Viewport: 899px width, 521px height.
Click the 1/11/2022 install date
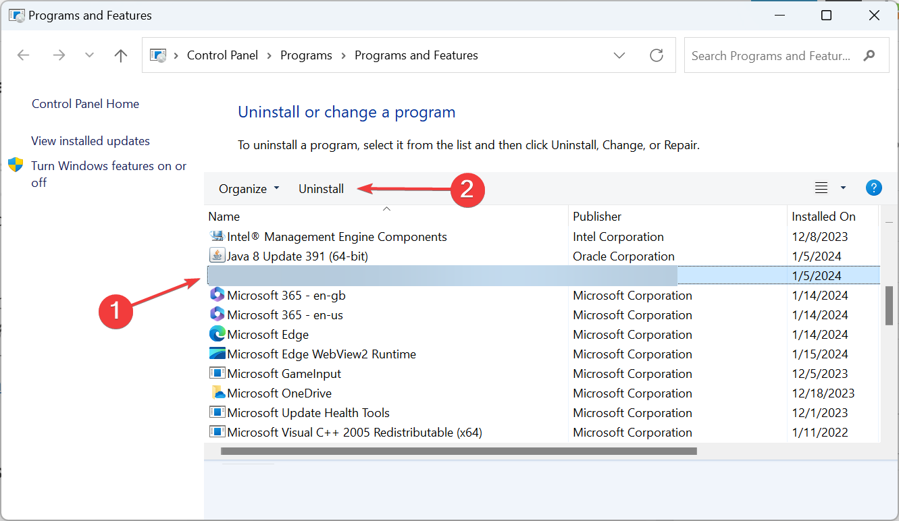pos(819,433)
